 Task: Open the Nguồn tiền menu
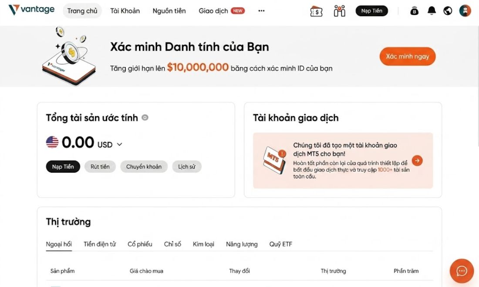coord(169,11)
